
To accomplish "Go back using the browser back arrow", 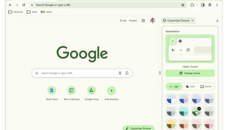I will (x=10, y=5).
